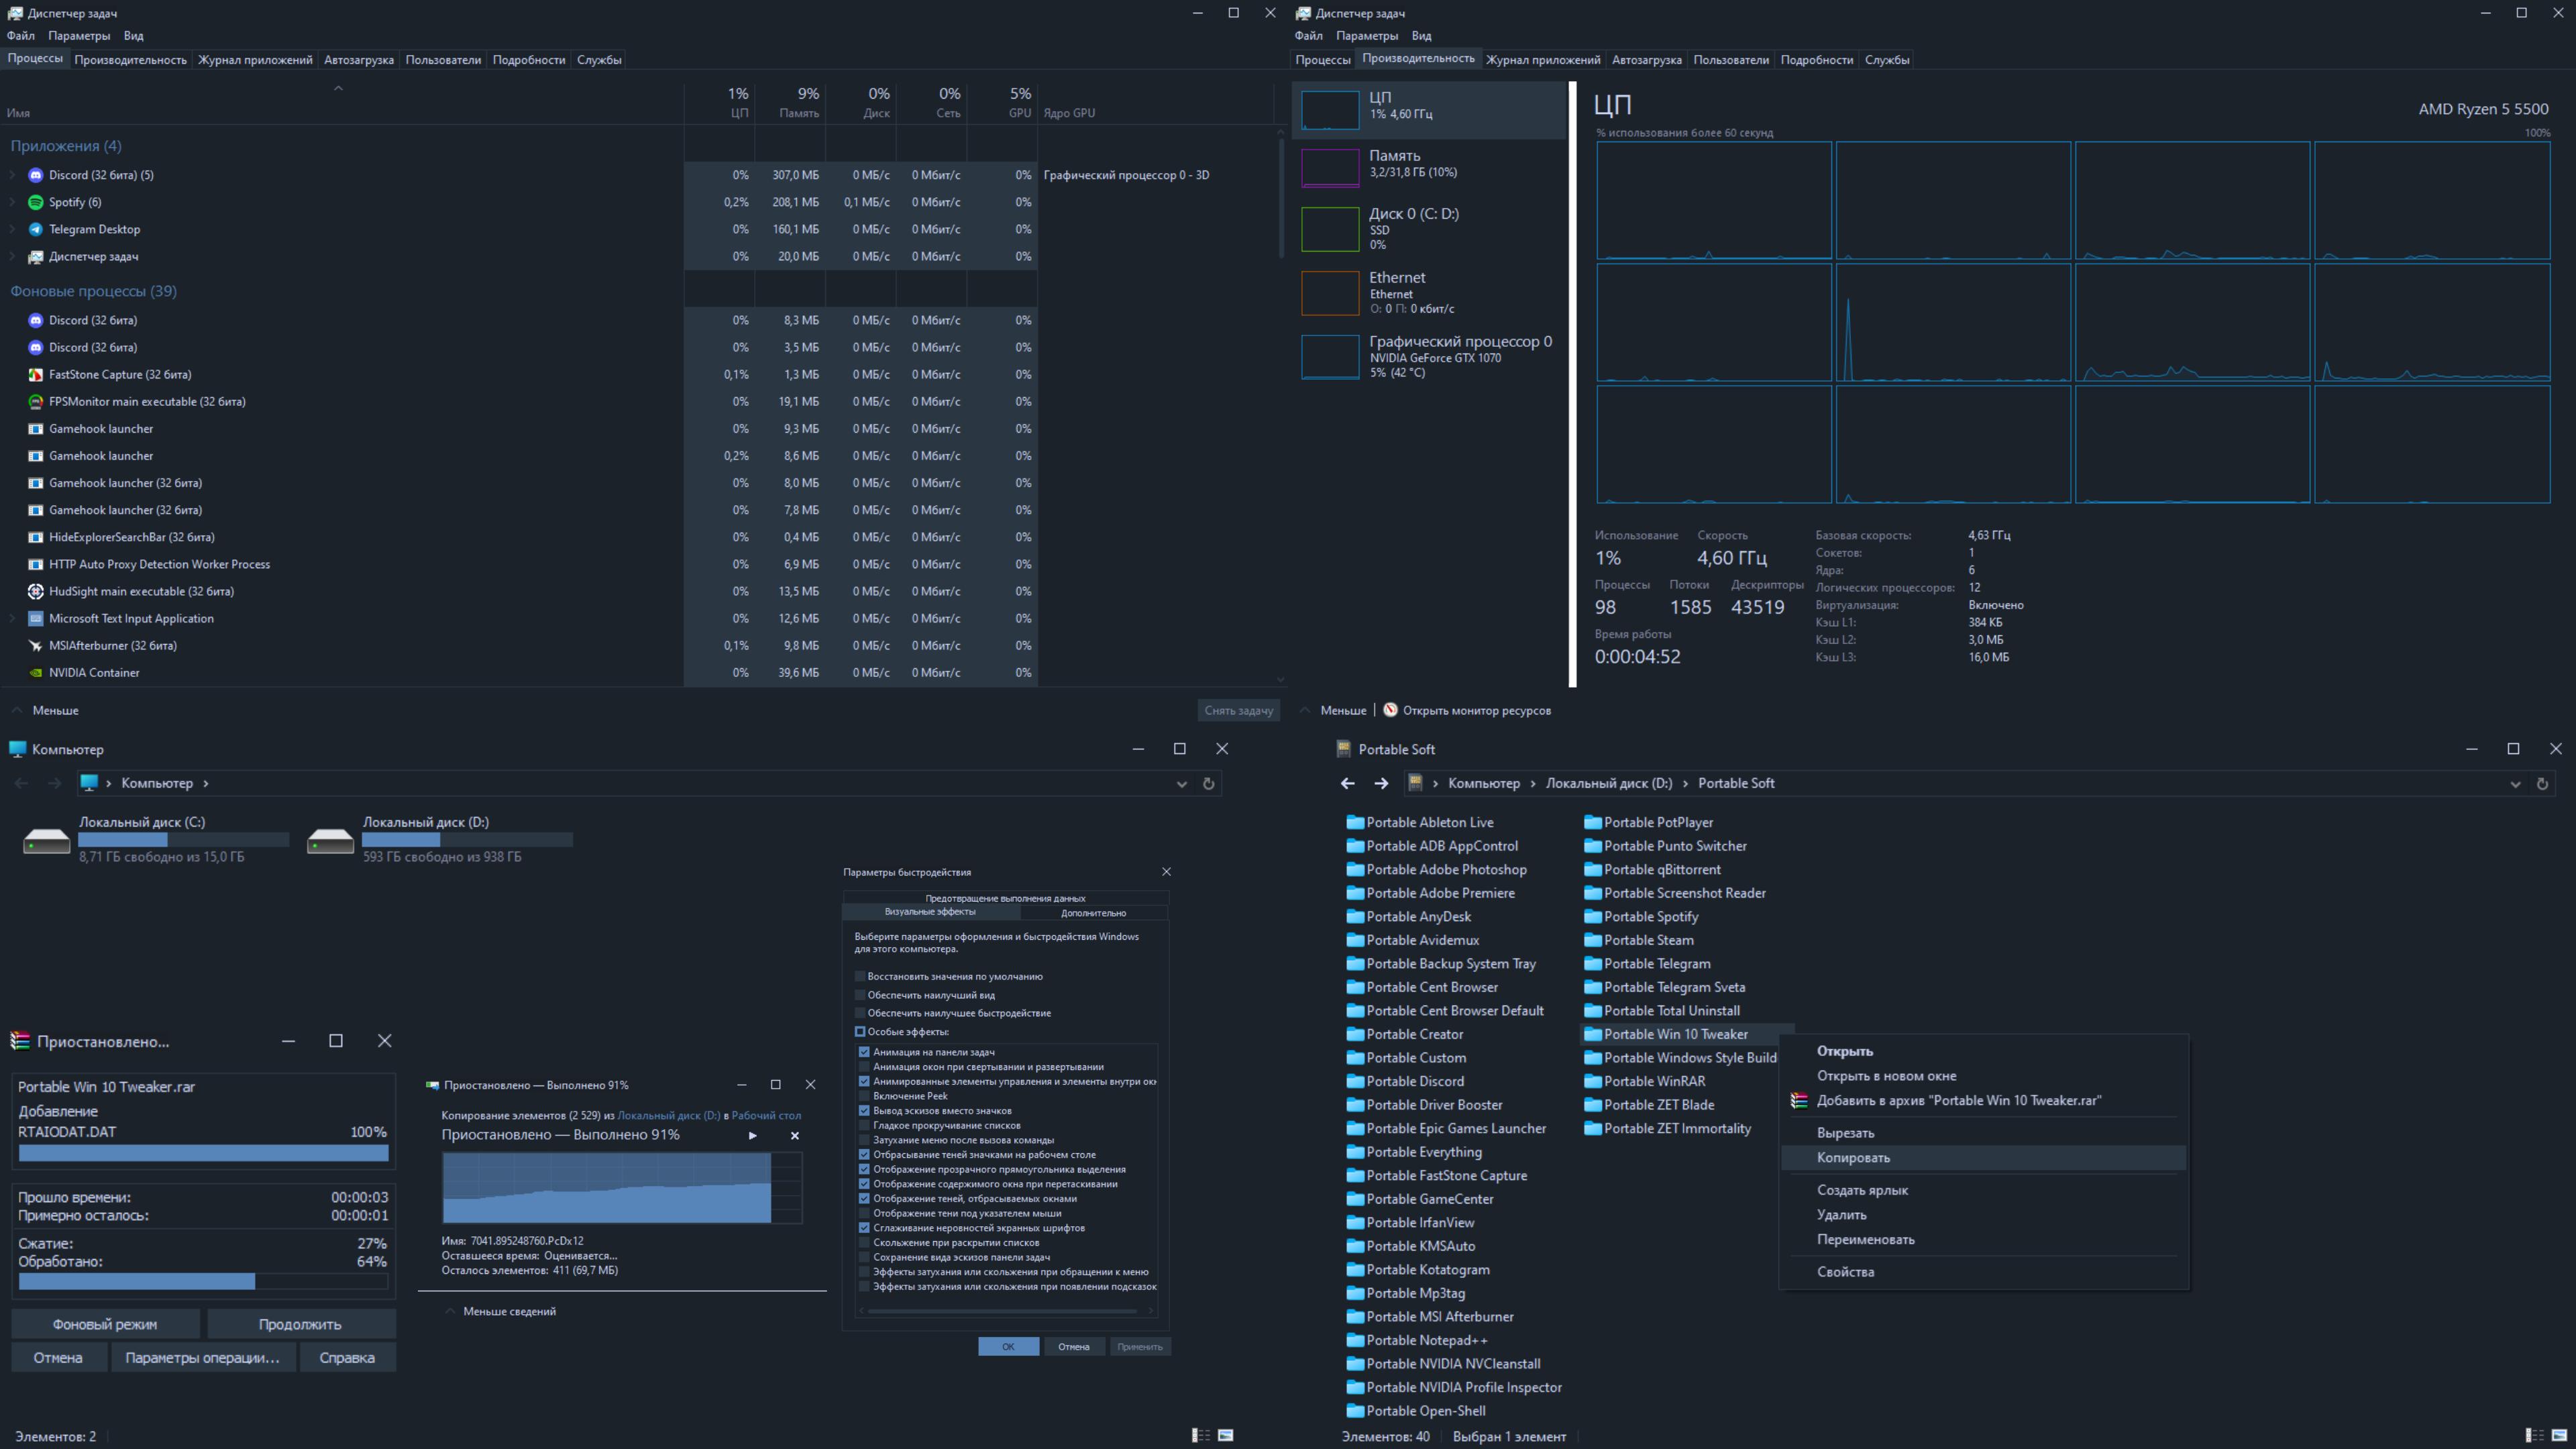Go back in Portable Soft window

coord(1347,783)
